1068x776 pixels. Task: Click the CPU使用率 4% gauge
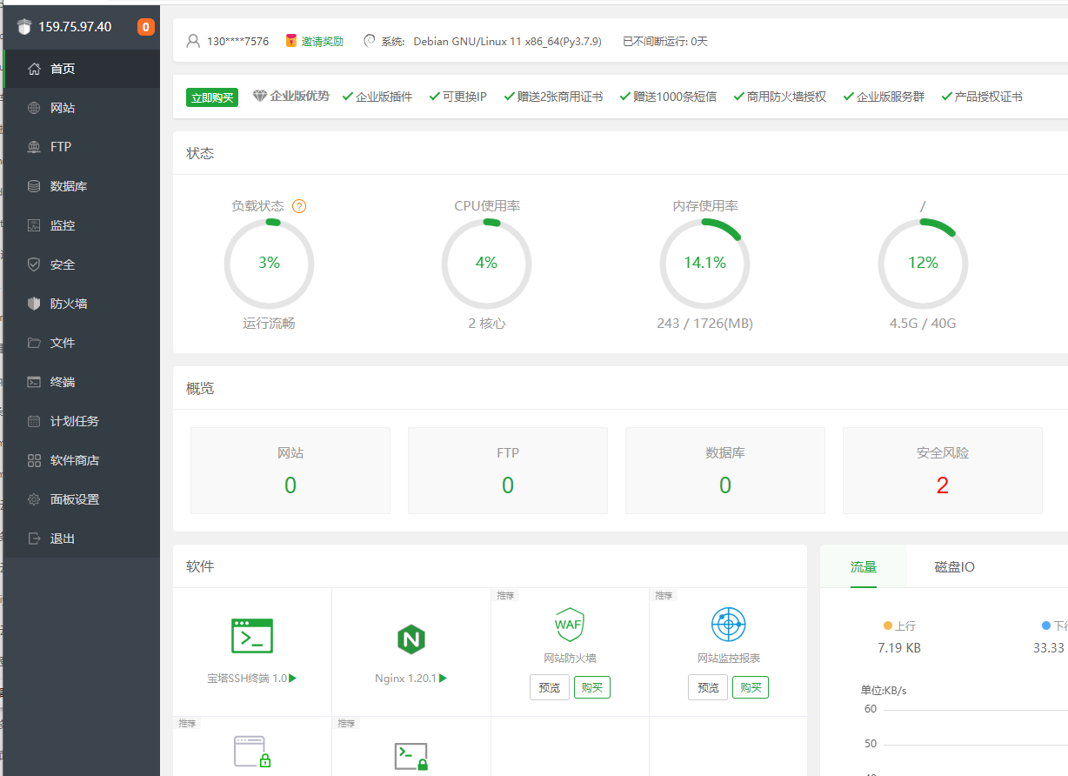click(x=486, y=264)
